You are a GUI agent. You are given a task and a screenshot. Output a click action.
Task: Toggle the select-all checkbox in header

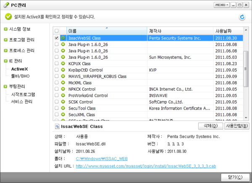pos(56,31)
